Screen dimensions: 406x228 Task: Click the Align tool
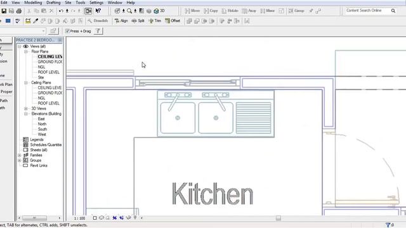pos(121,21)
